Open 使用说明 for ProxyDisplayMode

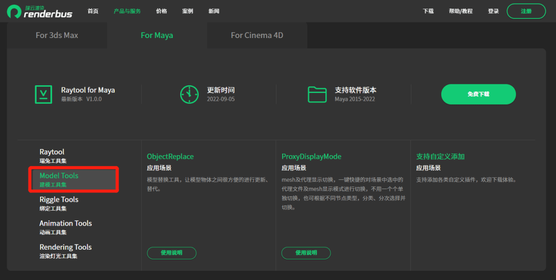pos(306,253)
